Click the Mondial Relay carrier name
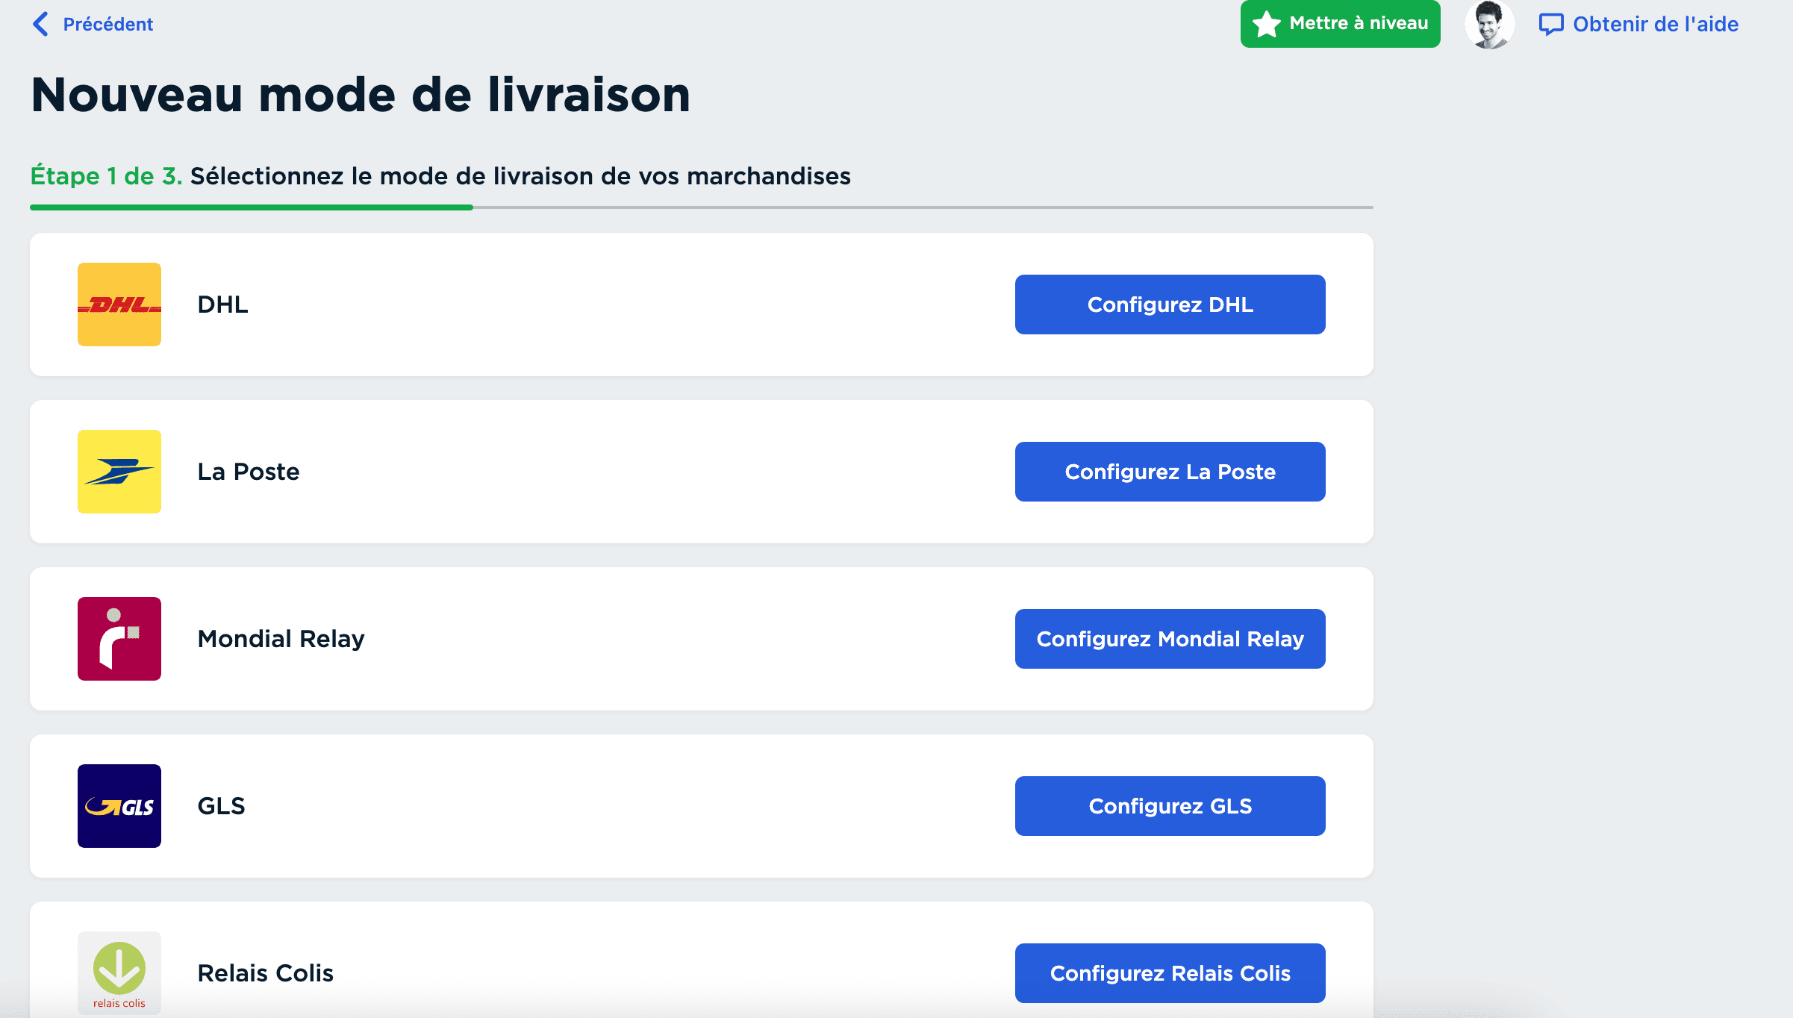Viewport: 1793px width, 1018px height. [281, 639]
